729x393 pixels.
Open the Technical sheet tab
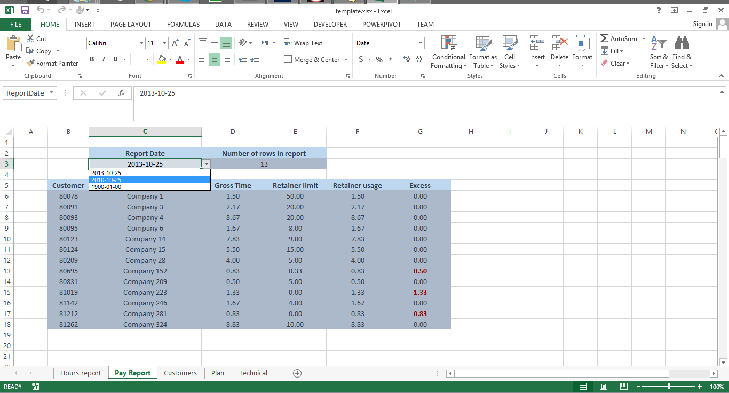(253, 373)
